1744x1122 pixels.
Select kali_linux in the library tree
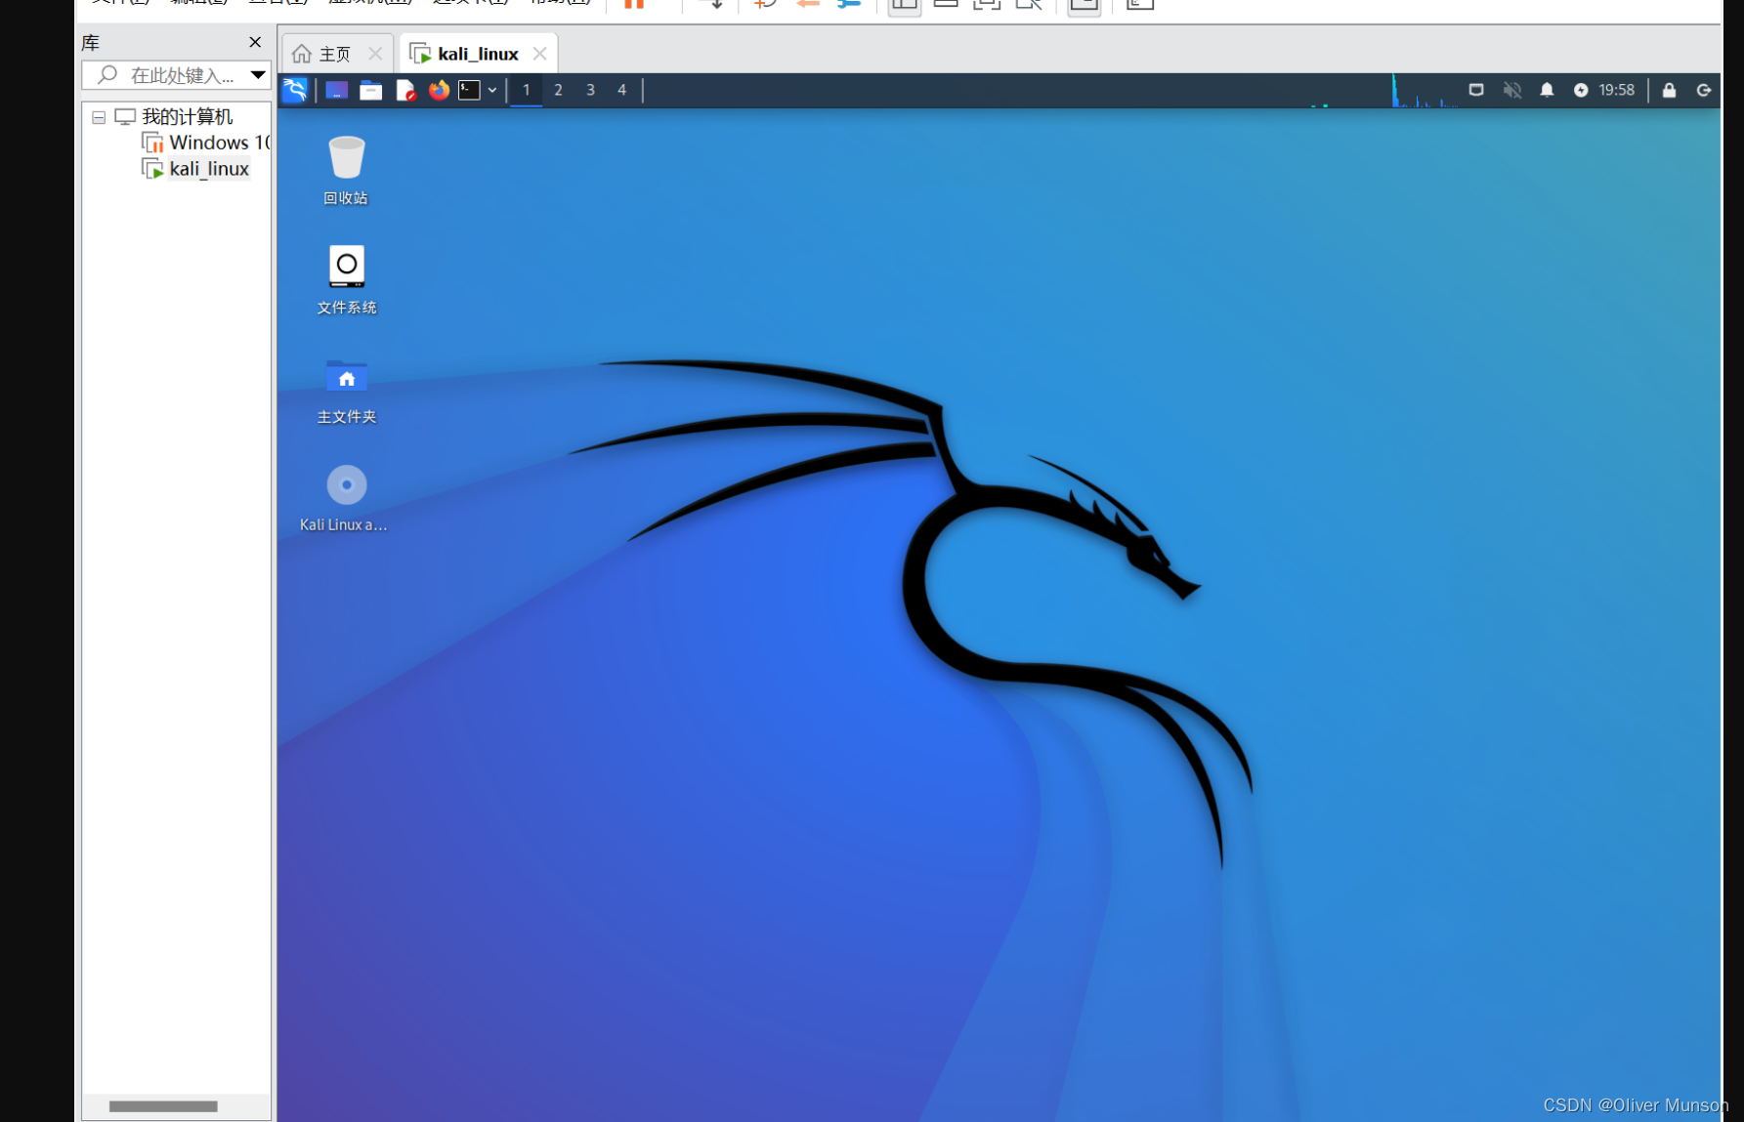click(x=209, y=169)
